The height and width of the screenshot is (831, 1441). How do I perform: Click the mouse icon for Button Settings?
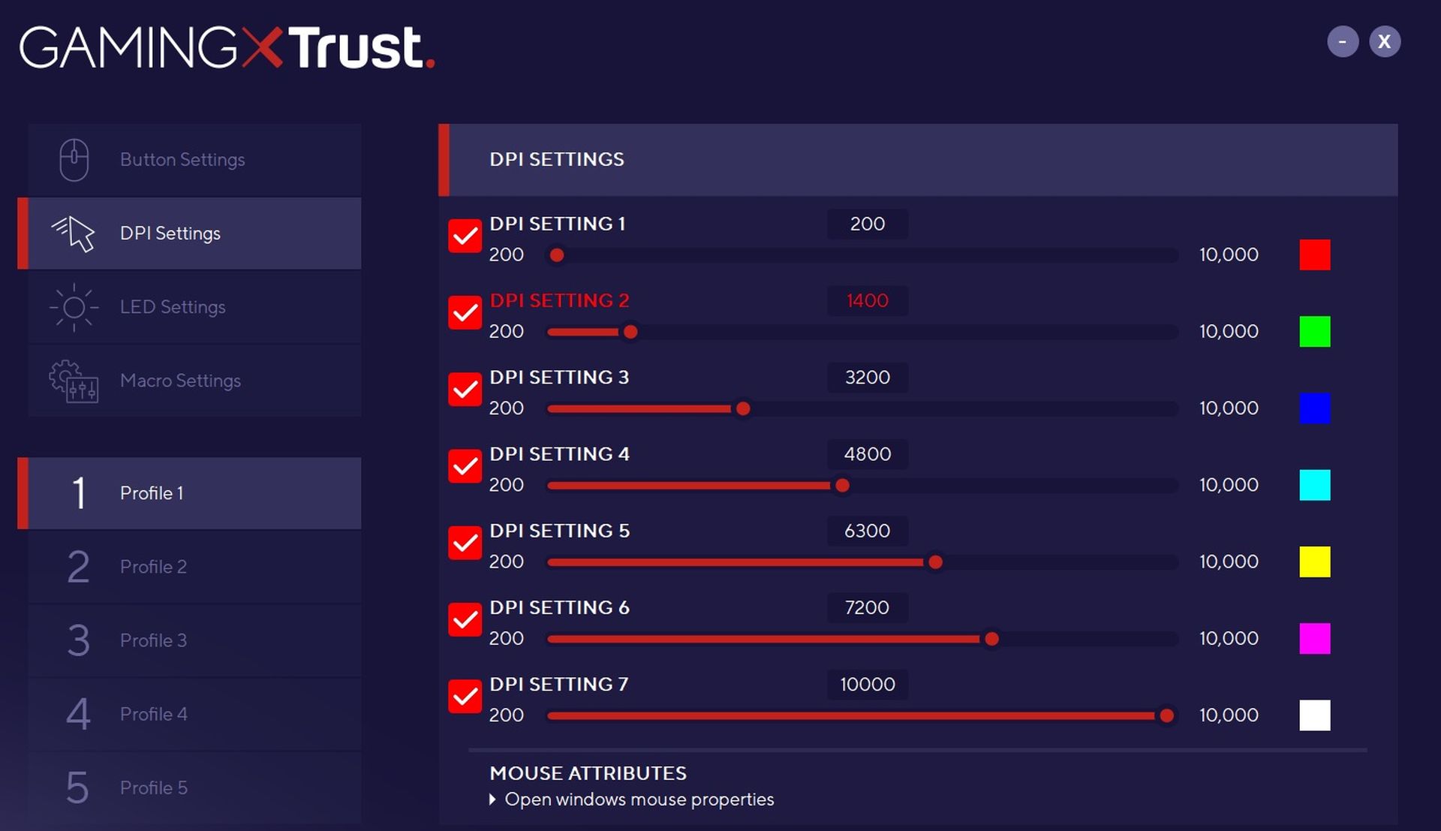74,159
